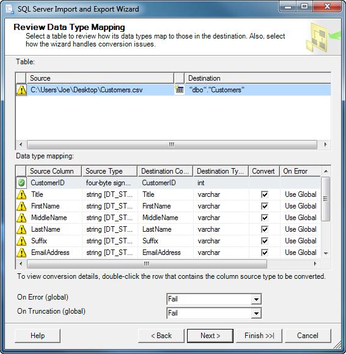This screenshot has width=346, height=354.
Task: Click the Destination column header in Table list
Action: coord(258,78)
